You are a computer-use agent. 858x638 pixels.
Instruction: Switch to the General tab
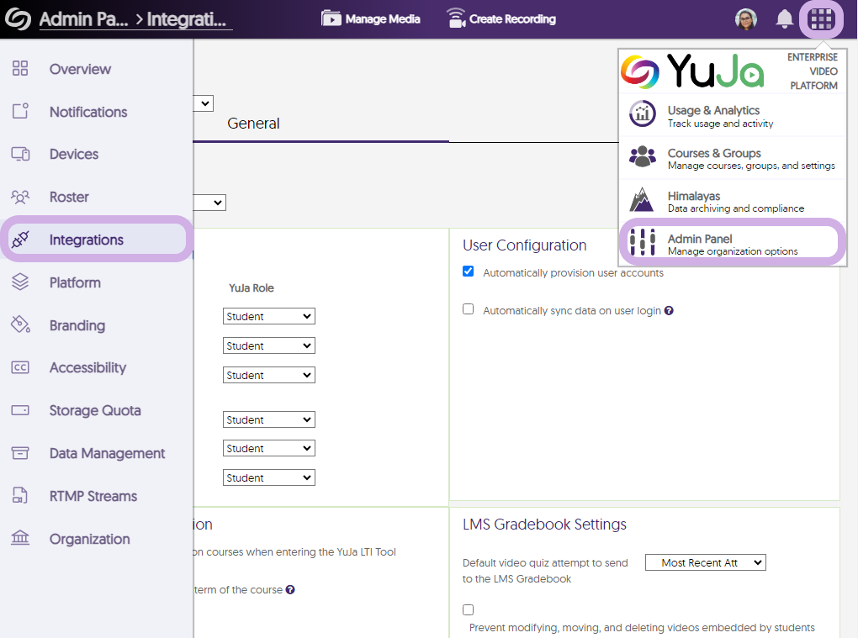(253, 124)
